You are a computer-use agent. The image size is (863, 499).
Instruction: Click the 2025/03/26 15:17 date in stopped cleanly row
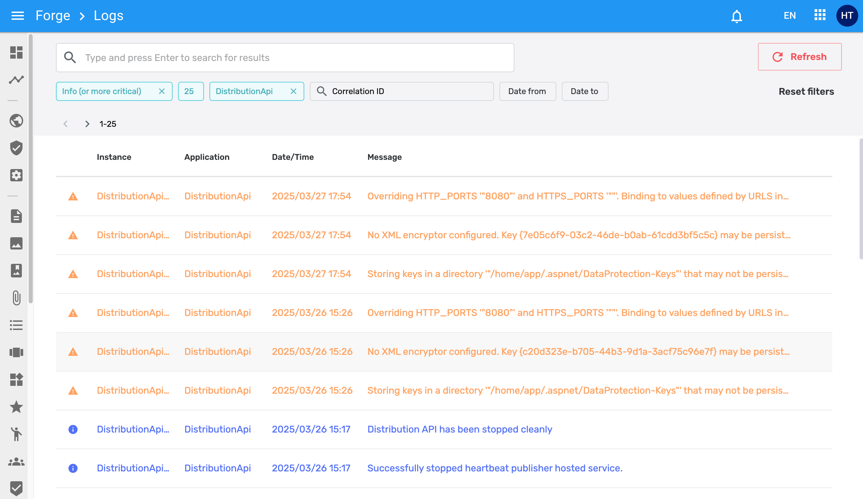pos(311,429)
